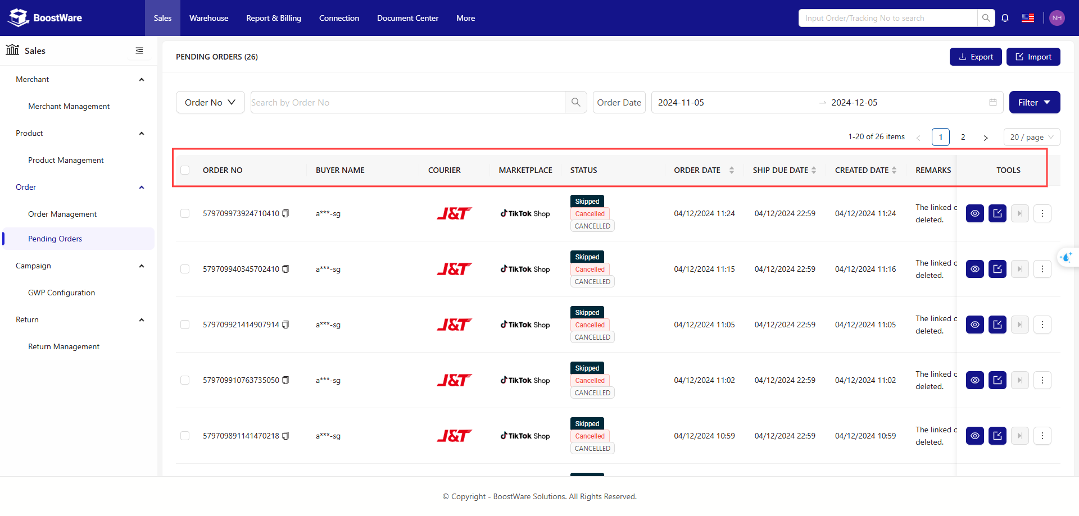This screenshot has width=1079, height=516.
Task: Go to next page with the right chevron
Action: pos(986,137)
